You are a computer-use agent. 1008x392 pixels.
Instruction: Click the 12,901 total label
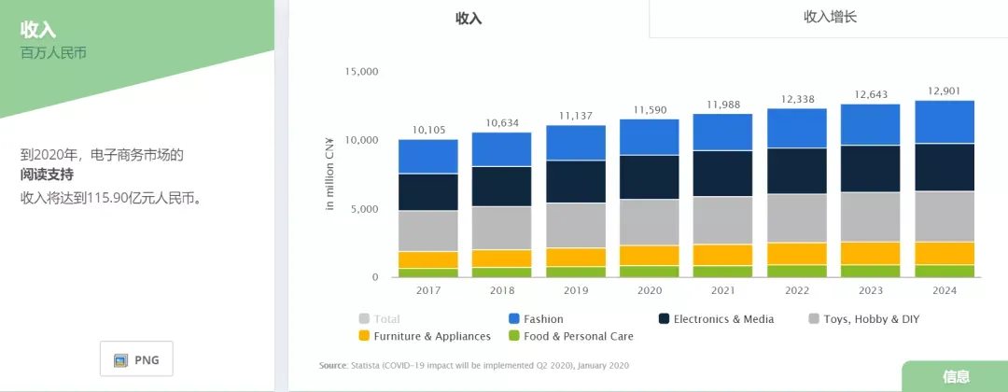943,91
